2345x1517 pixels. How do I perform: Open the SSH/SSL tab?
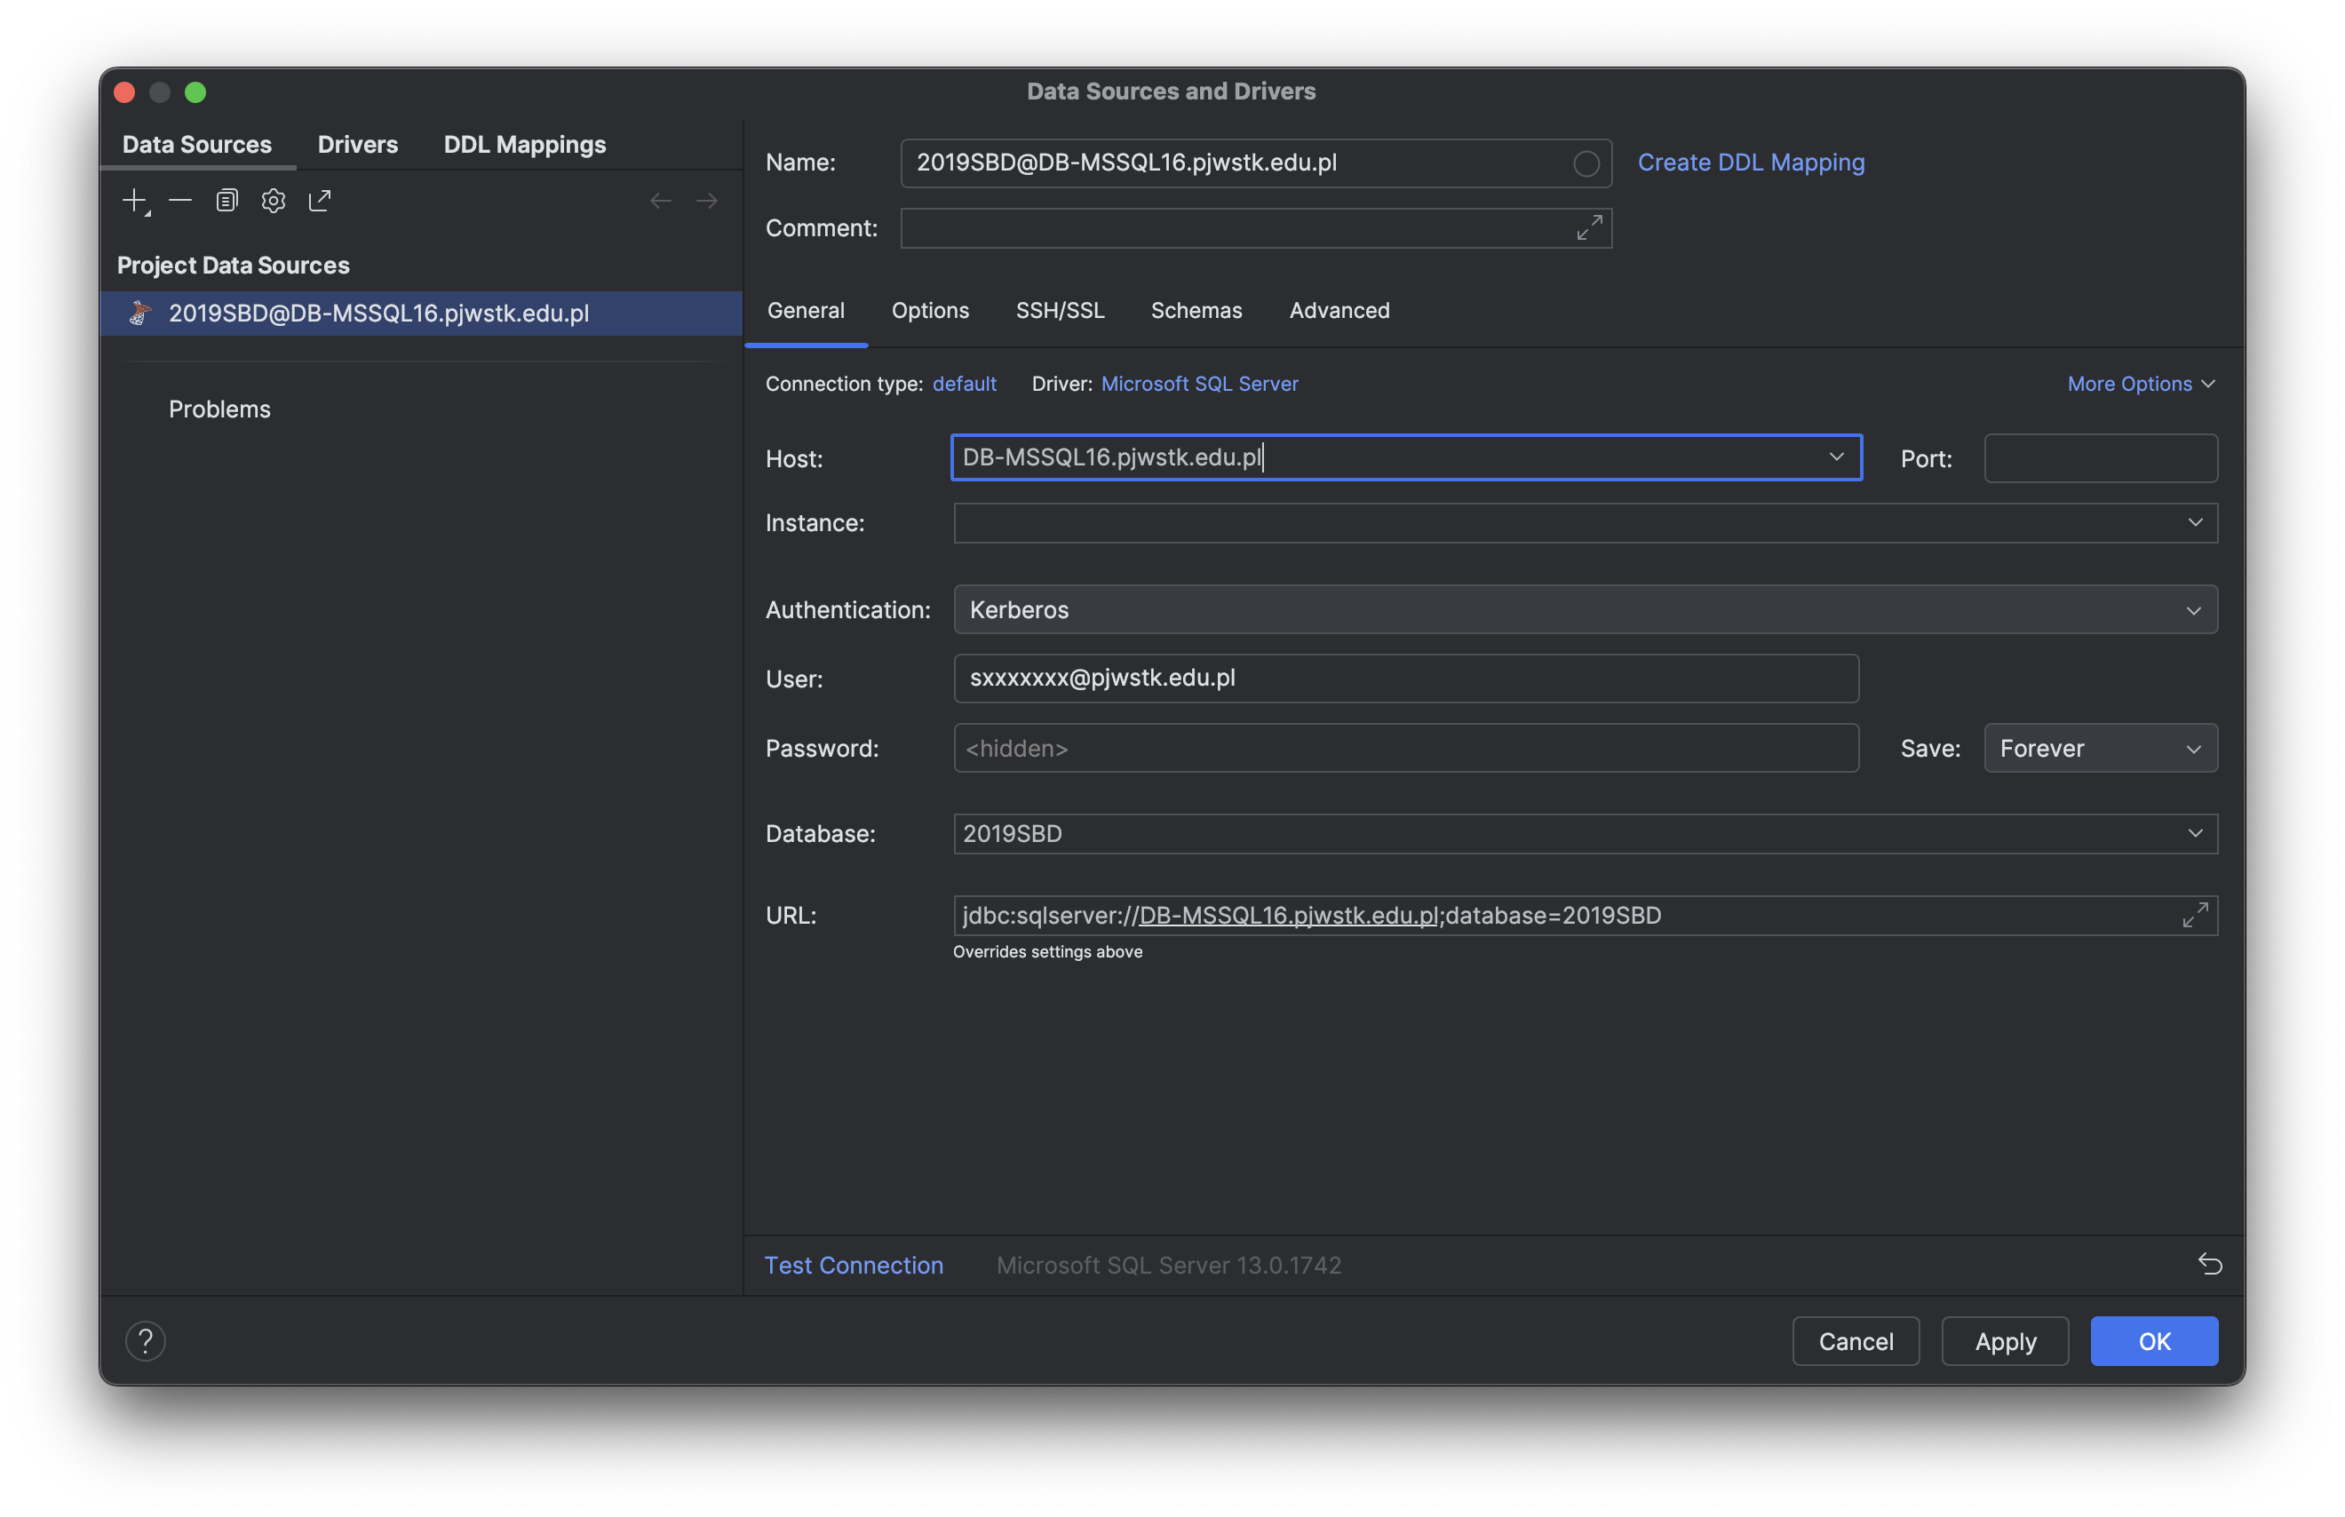pos(1060,310)
